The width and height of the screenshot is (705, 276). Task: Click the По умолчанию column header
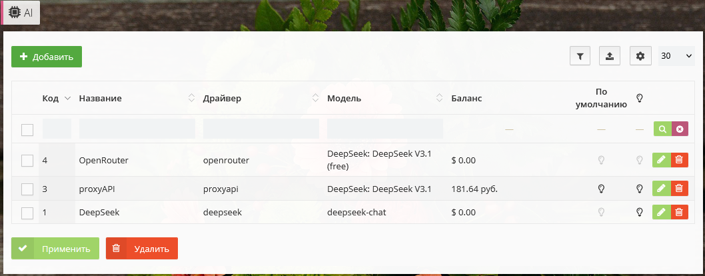[x=602, y=99]
